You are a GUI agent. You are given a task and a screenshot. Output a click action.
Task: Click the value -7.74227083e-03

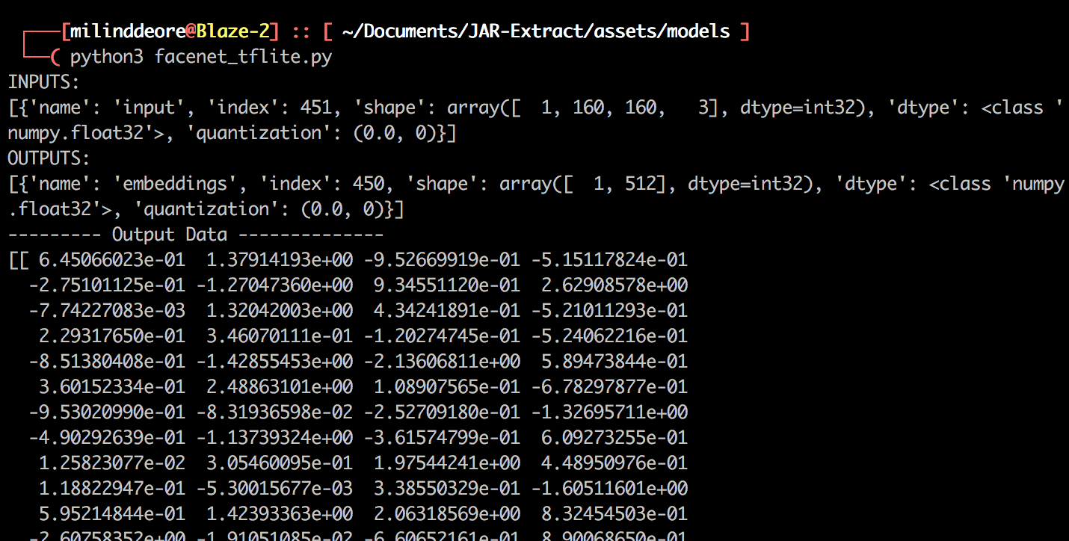click(107, 311)
